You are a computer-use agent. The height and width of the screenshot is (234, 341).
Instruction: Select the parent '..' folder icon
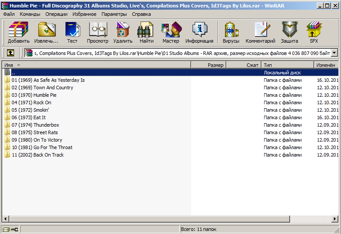[x=7, y=72]
